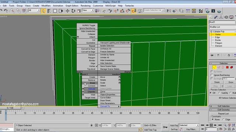The height and width of the screenshot is (132, 236).
Task: Select Polygon sub-object red square icon
Action: (x=227, y=67)
